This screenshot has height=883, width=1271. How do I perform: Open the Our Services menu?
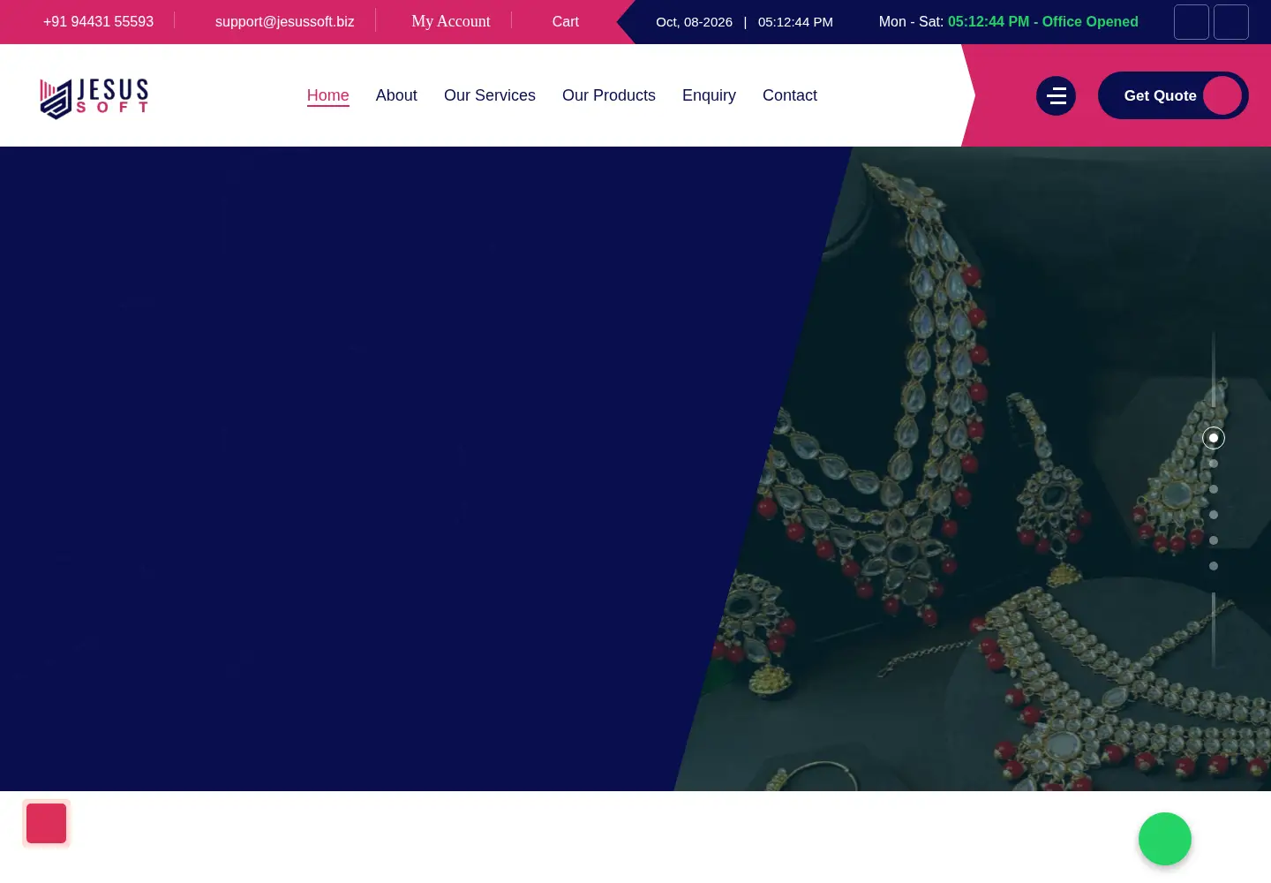point(490,95)
